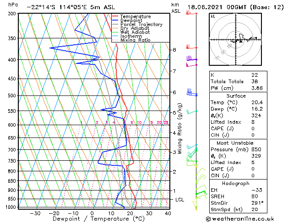Click the "3" km altitude label

coord(174,152)
